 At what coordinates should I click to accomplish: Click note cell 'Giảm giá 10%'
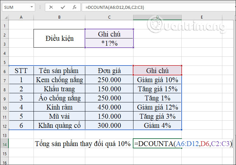(x=157, y=80)
